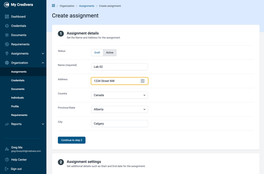Collapse the Organization sidebar chevron
Viewport: 264px width, 174px height.
coord(43,63)
